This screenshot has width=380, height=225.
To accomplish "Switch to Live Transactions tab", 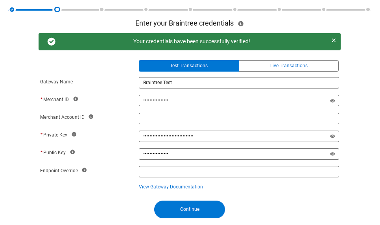I will click(x=289, y=66).
